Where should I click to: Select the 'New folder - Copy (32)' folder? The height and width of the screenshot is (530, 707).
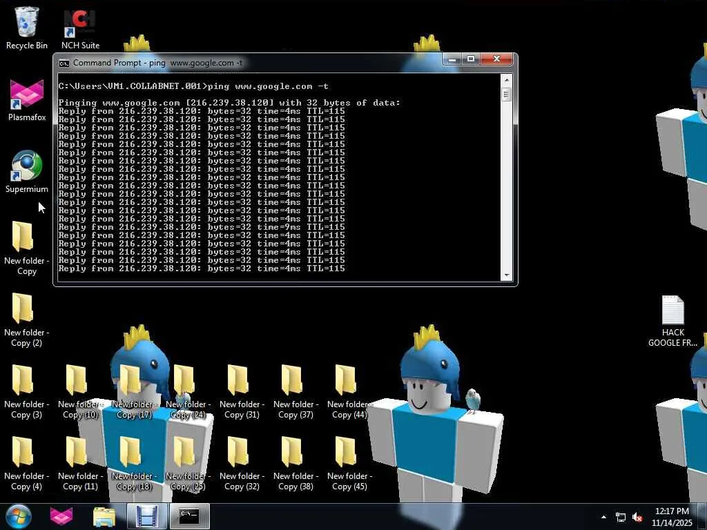pos(241,464)
